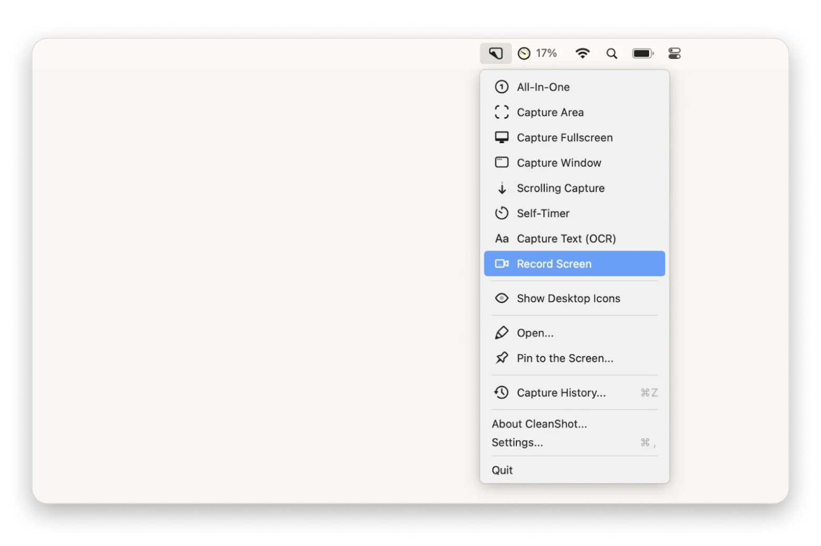Click the pushpin icon for Pin to the Screen

[x=502, y=358]
